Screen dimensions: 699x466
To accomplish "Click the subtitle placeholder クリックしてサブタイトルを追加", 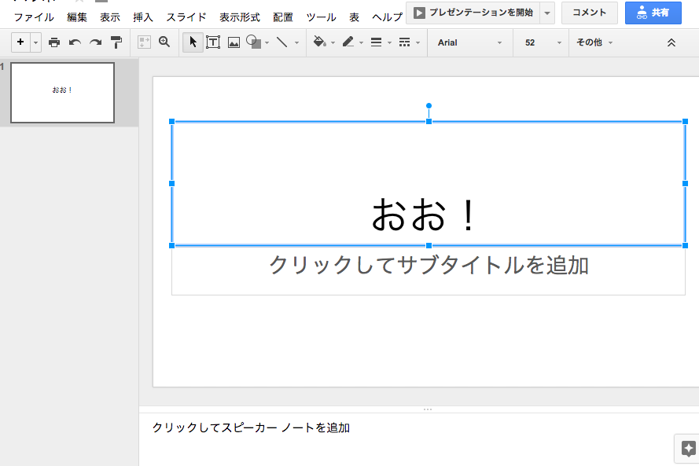I will click(x=429, y=265).
